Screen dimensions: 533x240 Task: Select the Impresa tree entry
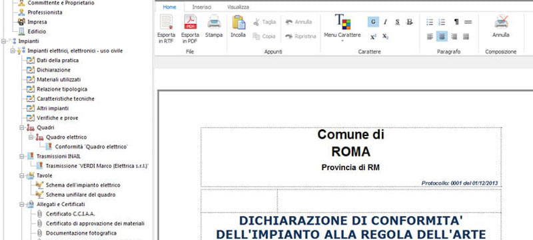click(x=32, y=22)
